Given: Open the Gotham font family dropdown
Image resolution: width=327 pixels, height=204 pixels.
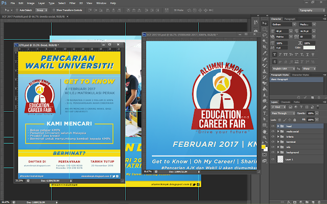Looking at the screenshot, I should tap(294, 24).
